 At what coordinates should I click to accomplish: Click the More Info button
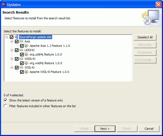click(x=145, y=45)
